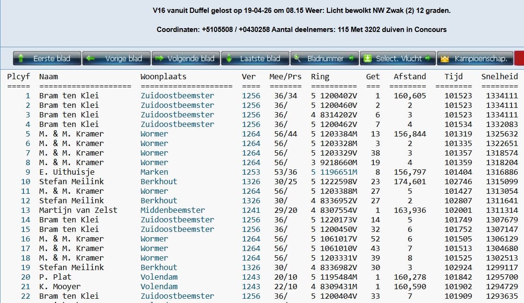Click the red button right of Kampioenschap
This screenshot has width=524, height=303.
(x=519, y=59)
